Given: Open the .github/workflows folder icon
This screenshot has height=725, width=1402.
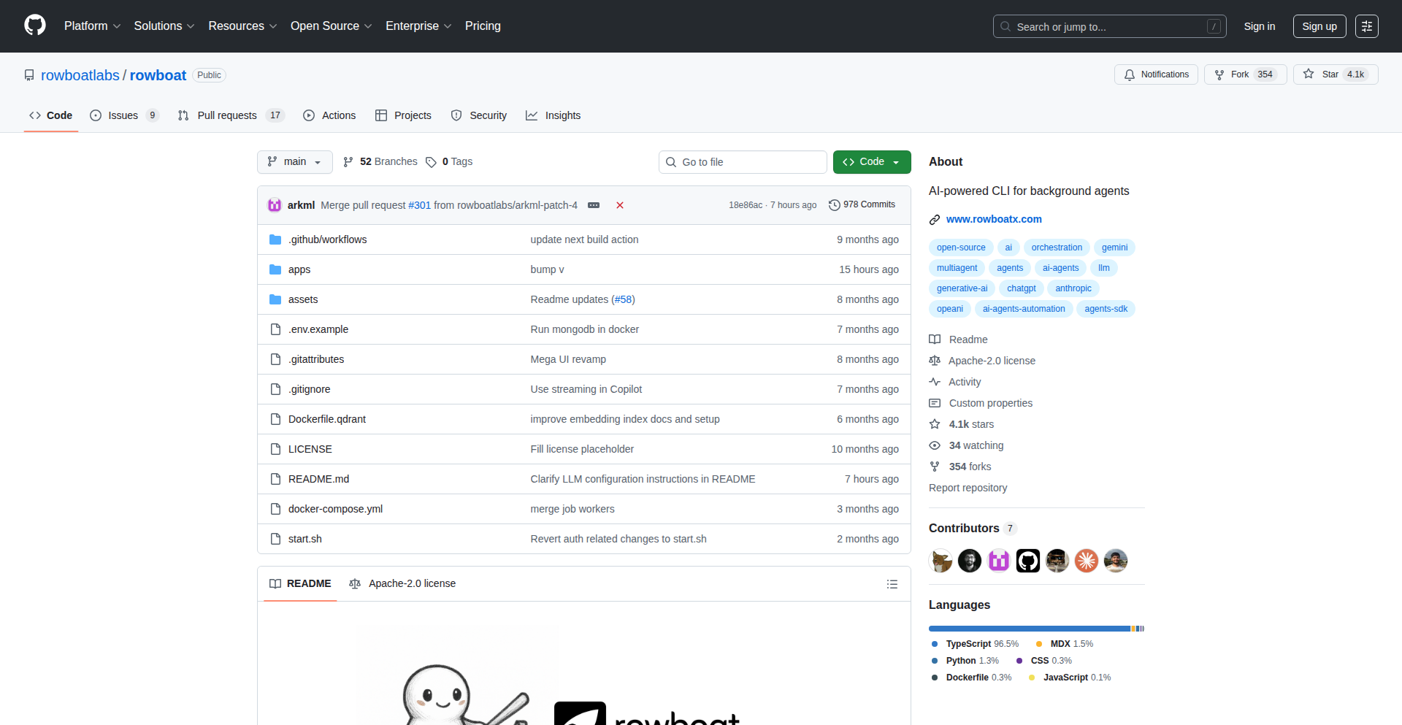Looking at the screenshot, I should [x=275, y=239].
